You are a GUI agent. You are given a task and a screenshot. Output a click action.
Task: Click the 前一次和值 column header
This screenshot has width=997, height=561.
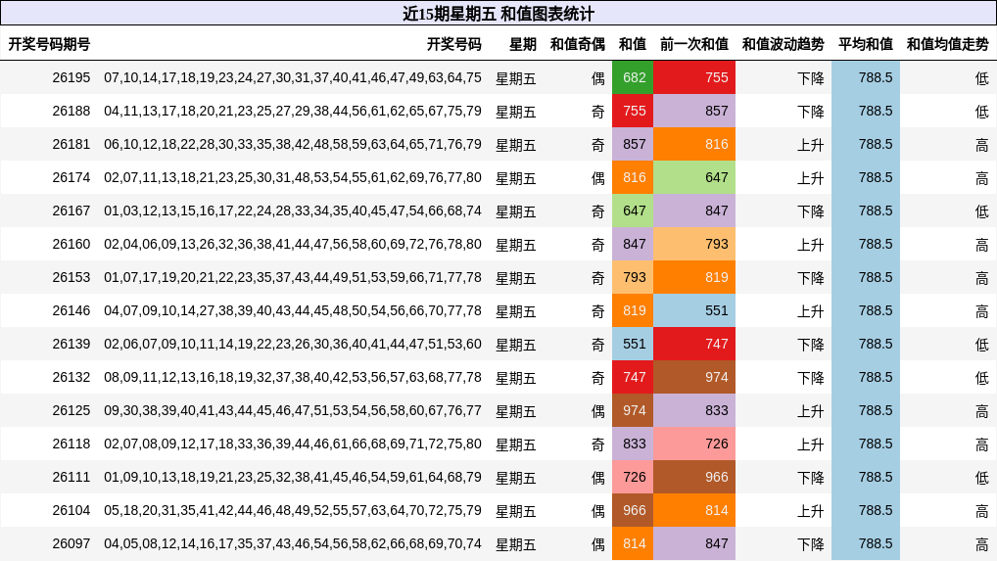coord(694,44)
